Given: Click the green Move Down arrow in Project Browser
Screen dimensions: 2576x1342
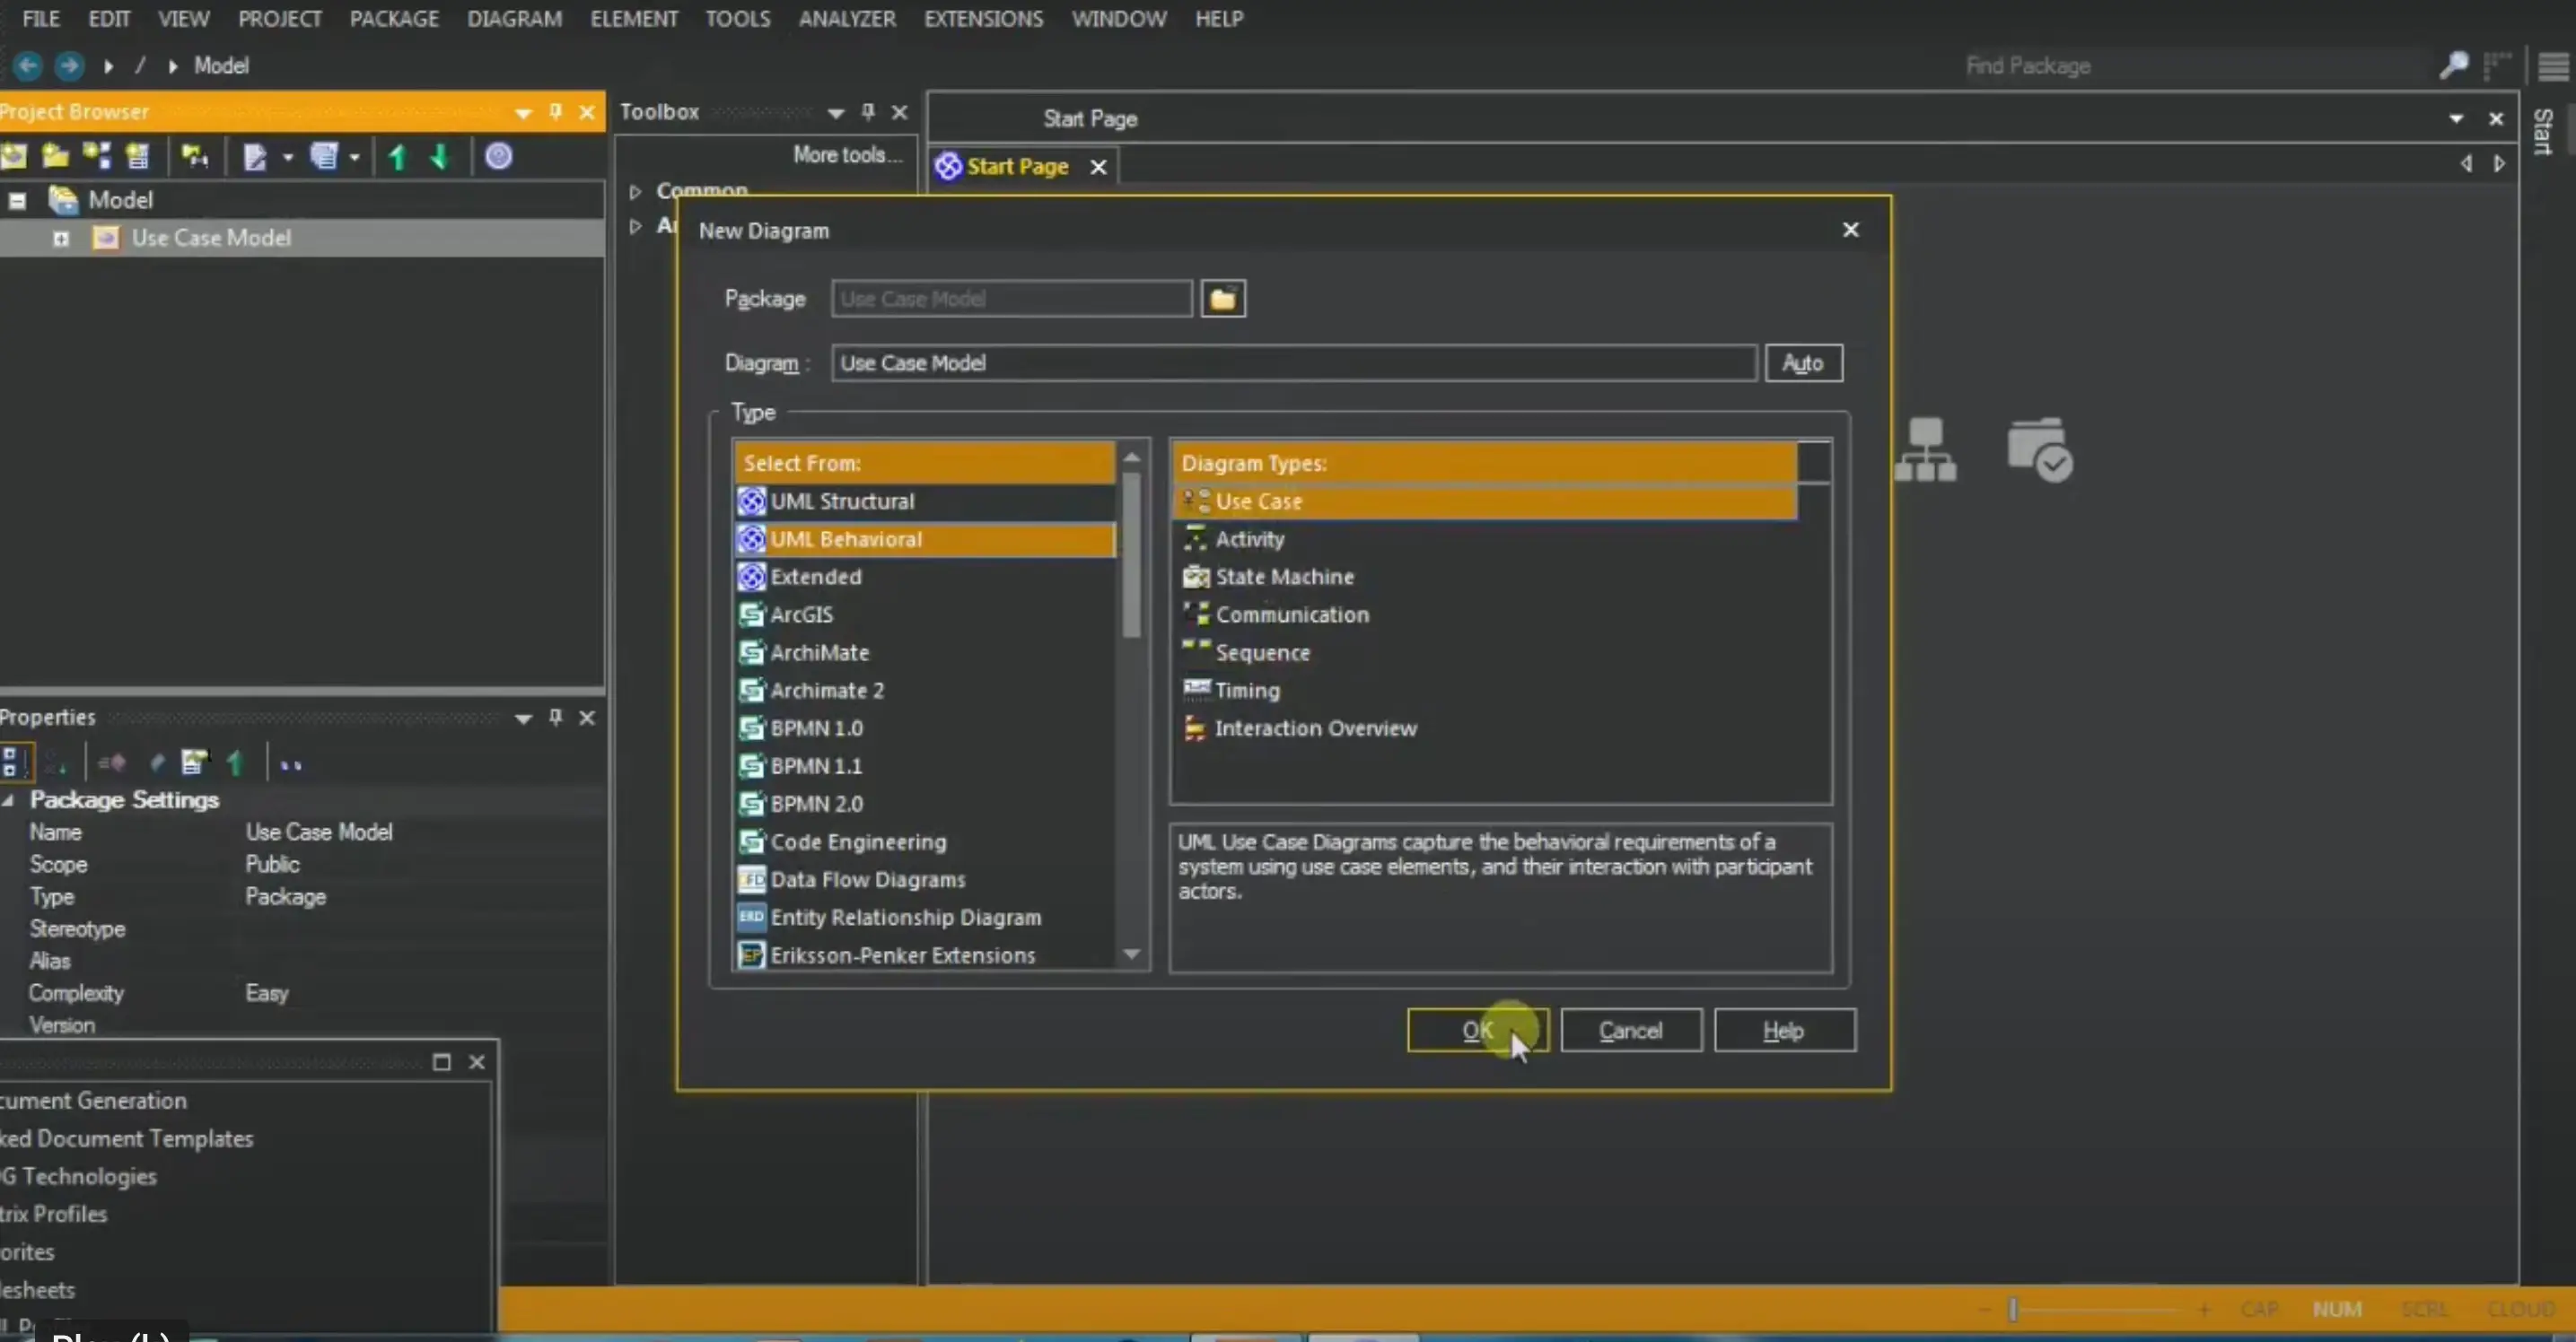Looking at the screenshot, I should pyautogui.click(x=440, y=156).
